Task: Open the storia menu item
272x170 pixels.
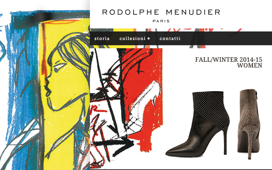Action: [102, 39]
